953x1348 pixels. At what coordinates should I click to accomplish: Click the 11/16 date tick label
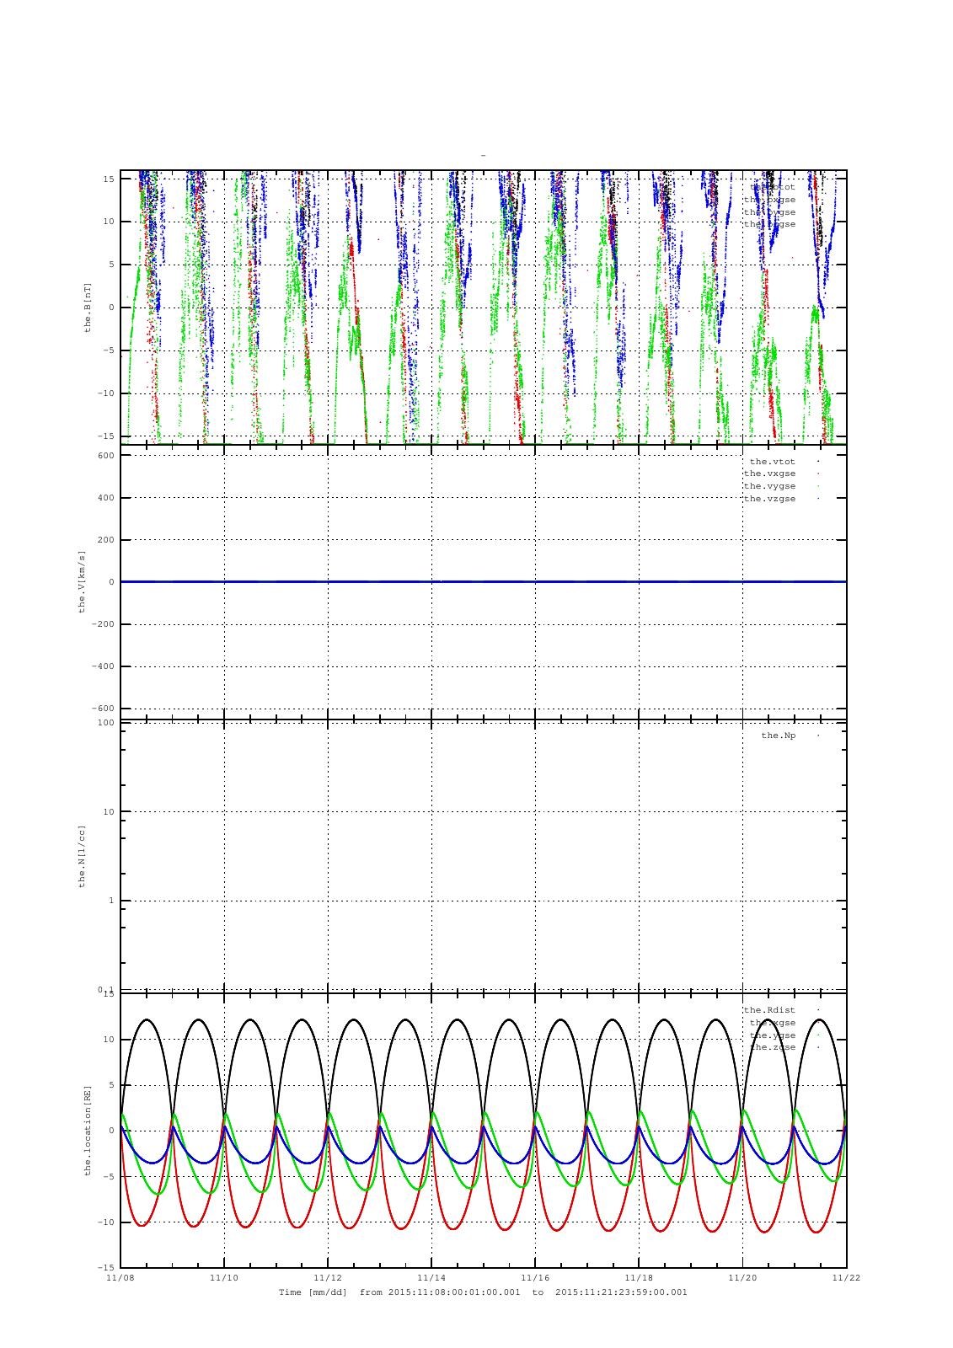point(535,1277)
